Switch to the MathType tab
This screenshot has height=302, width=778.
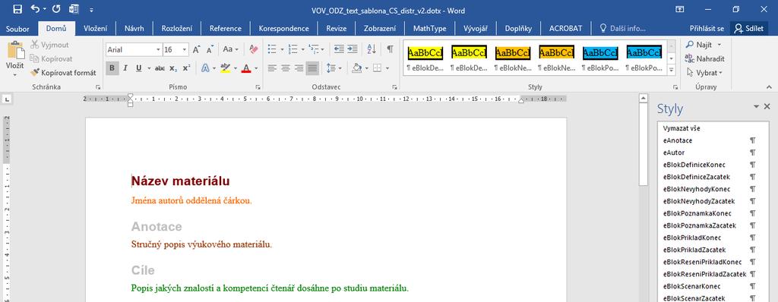(x=430, y=28)
